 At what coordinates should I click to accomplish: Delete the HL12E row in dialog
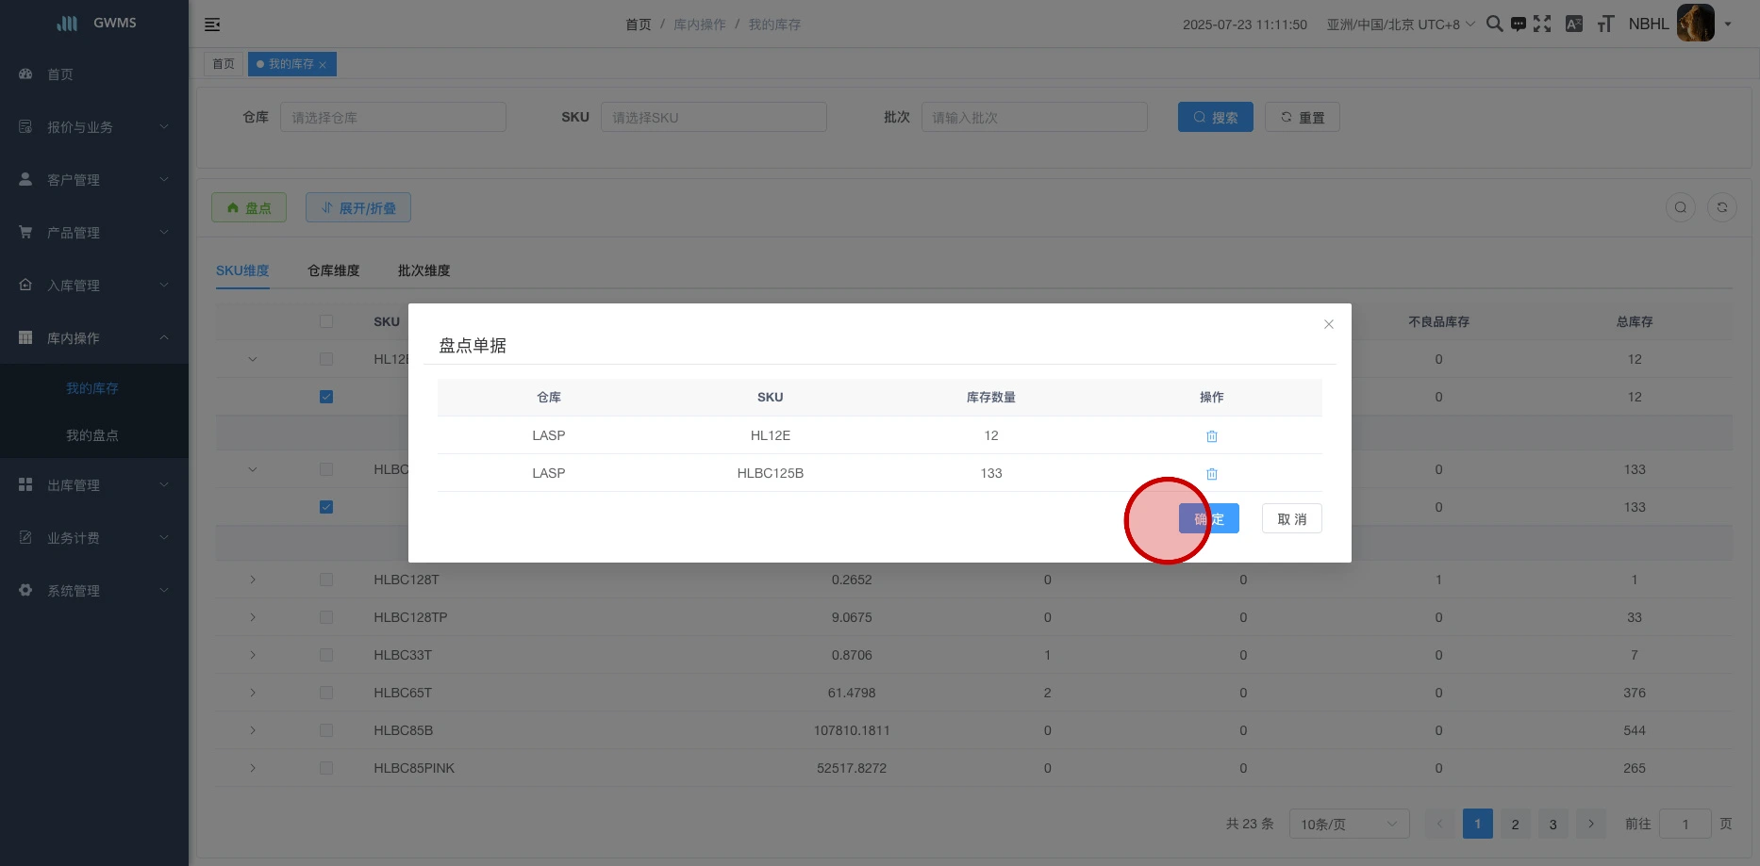click(x=1211, y=436)
